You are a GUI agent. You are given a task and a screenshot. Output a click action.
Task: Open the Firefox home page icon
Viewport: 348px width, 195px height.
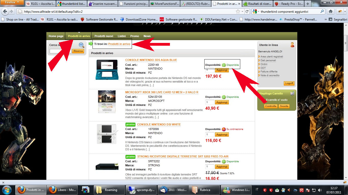331,11
